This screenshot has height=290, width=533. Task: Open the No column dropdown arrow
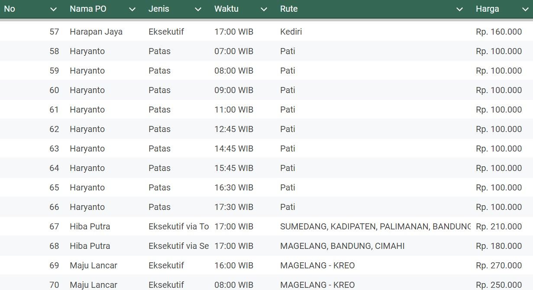point(54,9)
